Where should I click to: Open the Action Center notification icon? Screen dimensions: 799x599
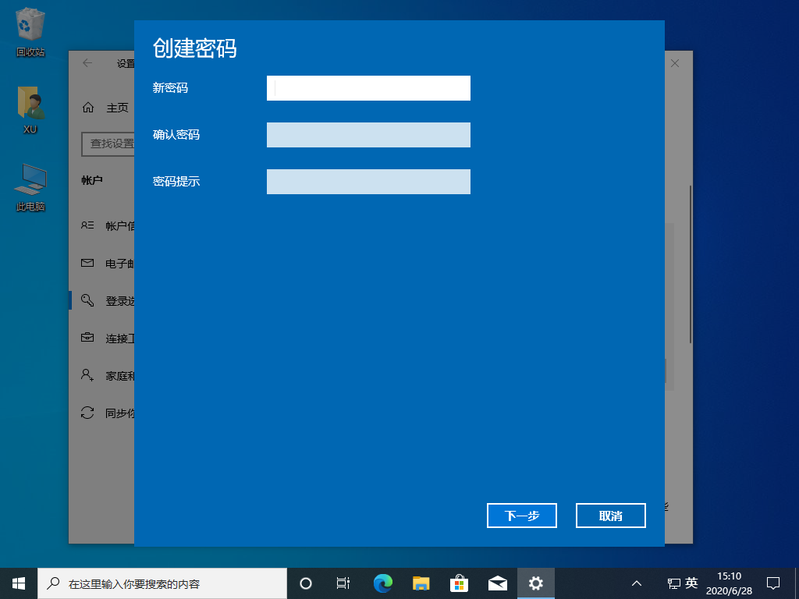772,583
